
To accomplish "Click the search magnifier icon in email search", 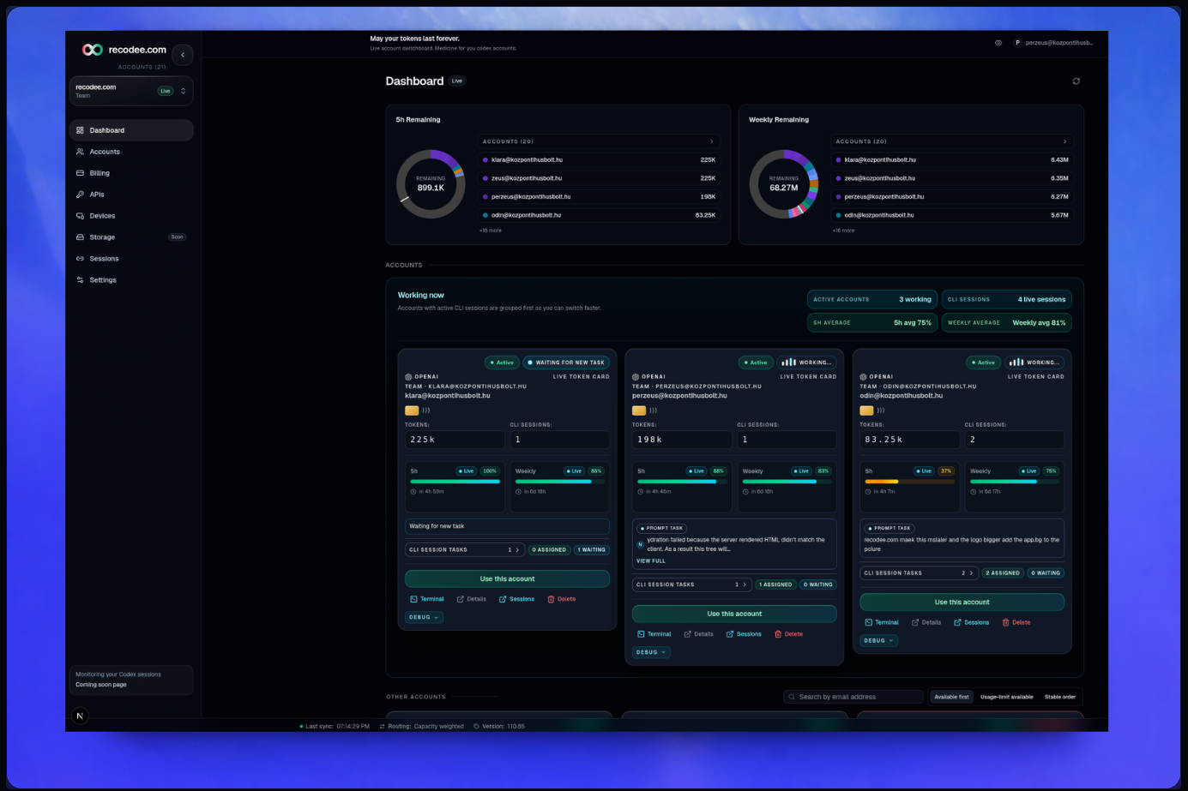I will [792, 697].
